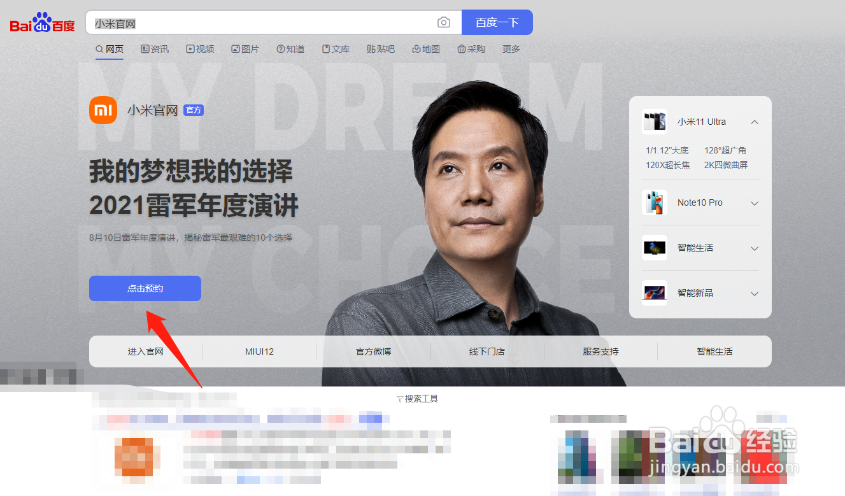Viewport: 845px width, 496px height.
Task: Select the 文库 document library icon
Action: coord(325,48)
